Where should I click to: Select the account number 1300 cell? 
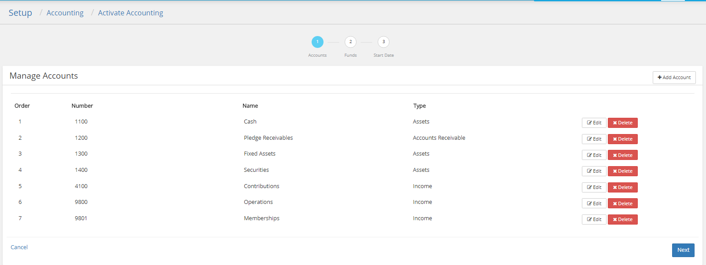pos(81,153)
